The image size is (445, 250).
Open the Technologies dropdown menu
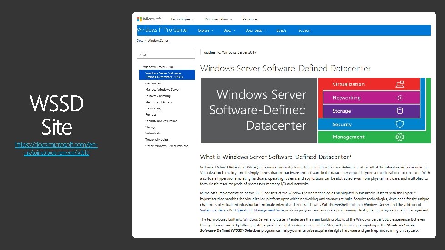click(182, 19)
